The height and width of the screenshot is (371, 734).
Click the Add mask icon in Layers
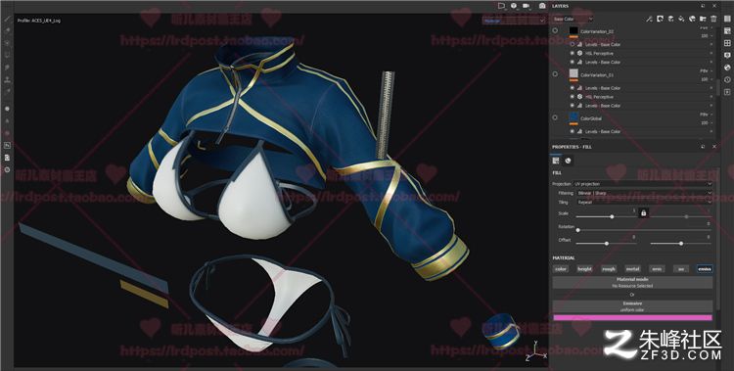660,19
